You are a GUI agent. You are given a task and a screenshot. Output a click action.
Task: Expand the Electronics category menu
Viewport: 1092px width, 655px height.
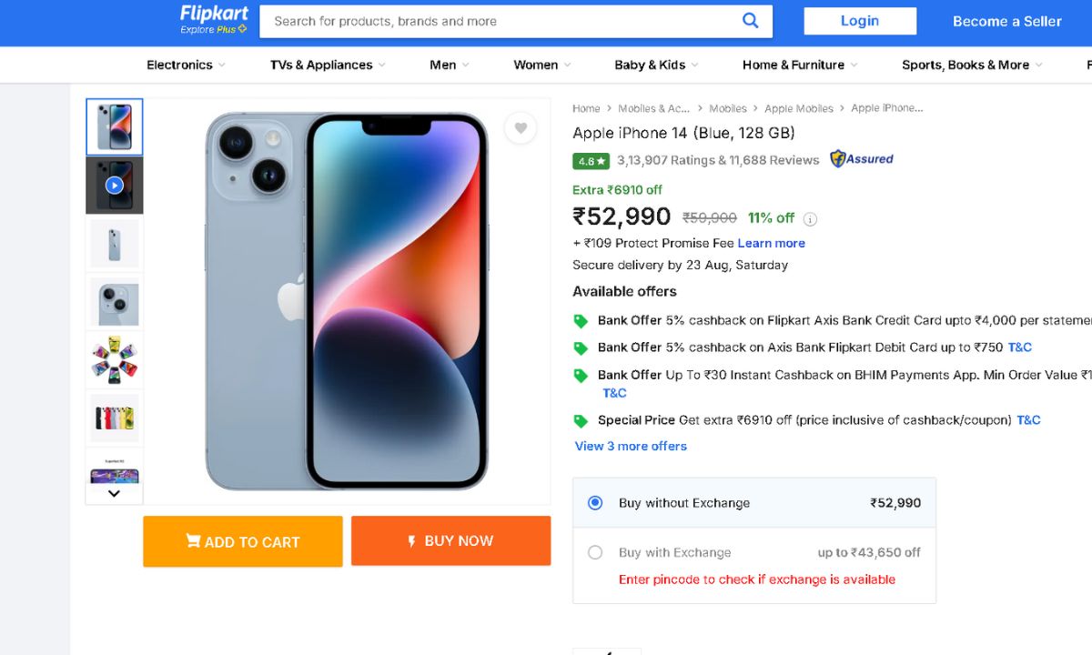click(x=186, y=65)
